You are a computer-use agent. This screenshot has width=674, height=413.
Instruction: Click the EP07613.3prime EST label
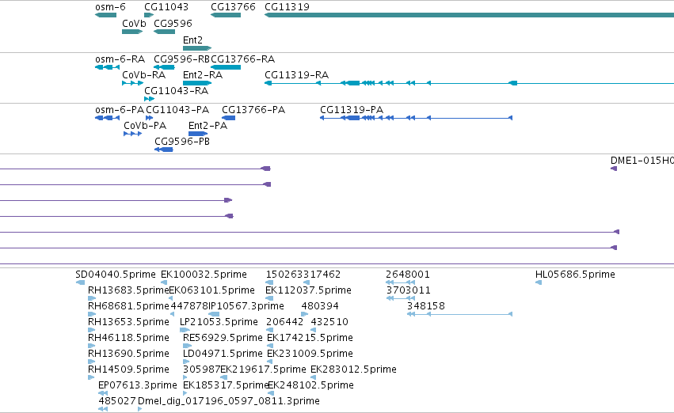pos(138,385)
